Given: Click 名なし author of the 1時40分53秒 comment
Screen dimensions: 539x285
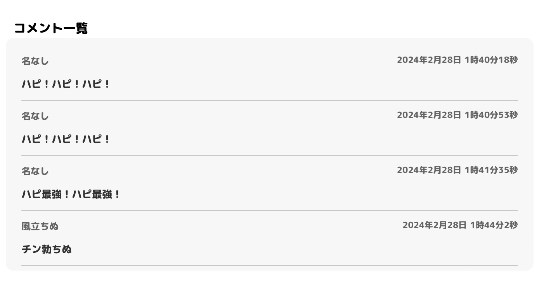Looking at the screenshot, I should click(35, 116).
